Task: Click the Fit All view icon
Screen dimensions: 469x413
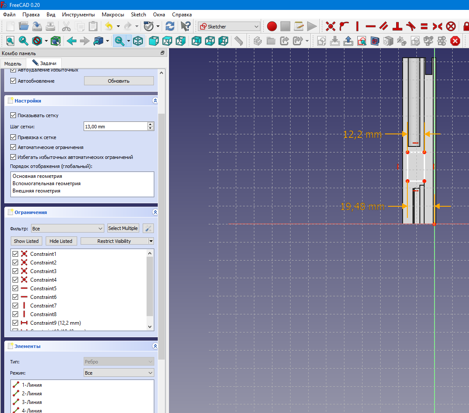Action: [x=10, y=41]
